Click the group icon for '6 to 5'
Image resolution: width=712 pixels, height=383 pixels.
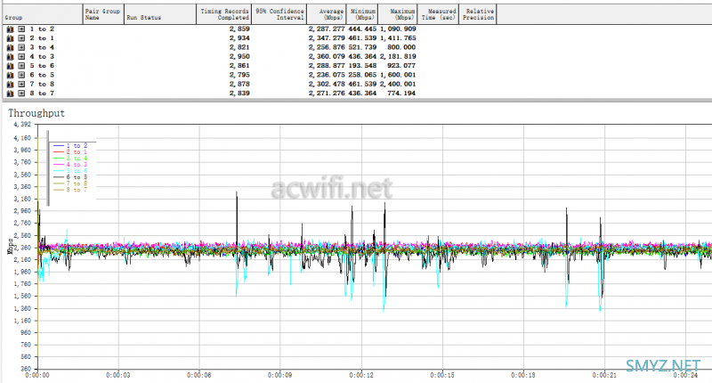pyautogui.click(x=10, y=75)
